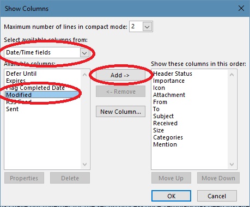
Task: Click Cancel to dismiss dialog
Action: tap(217, 196)
